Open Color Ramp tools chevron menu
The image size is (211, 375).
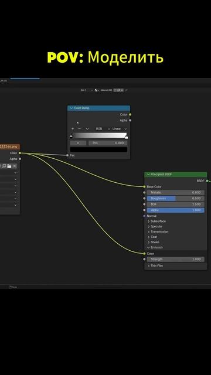click(87, 129)
